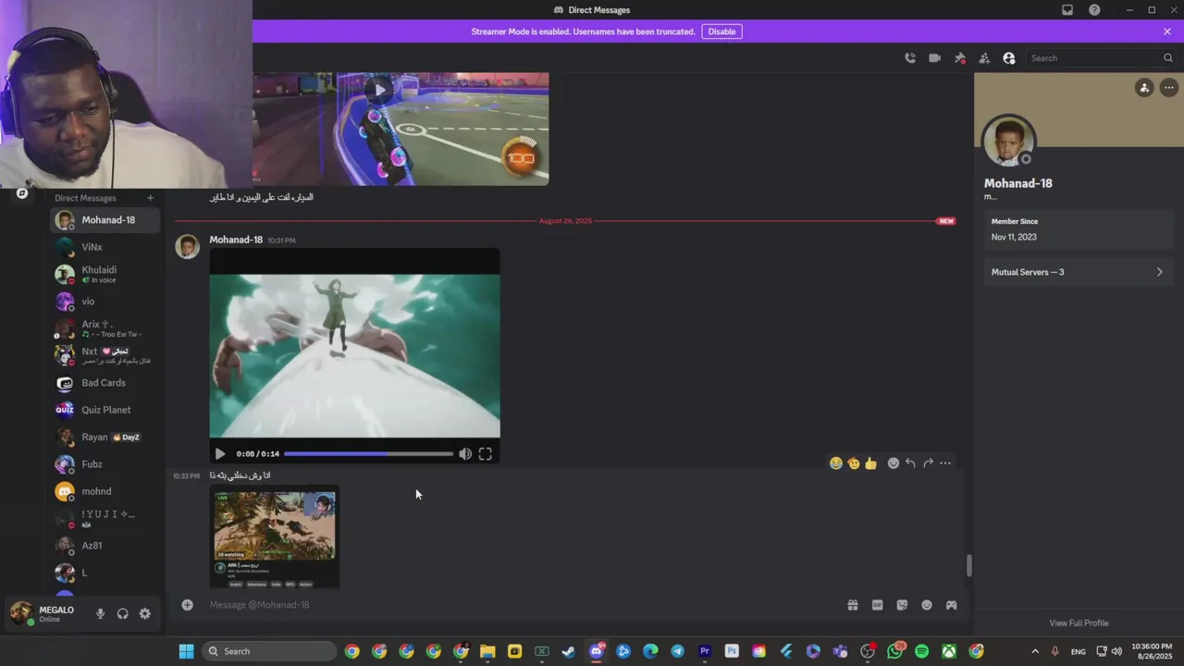Open the vio conversation
1184x666 pixels.
click(105, 302)
